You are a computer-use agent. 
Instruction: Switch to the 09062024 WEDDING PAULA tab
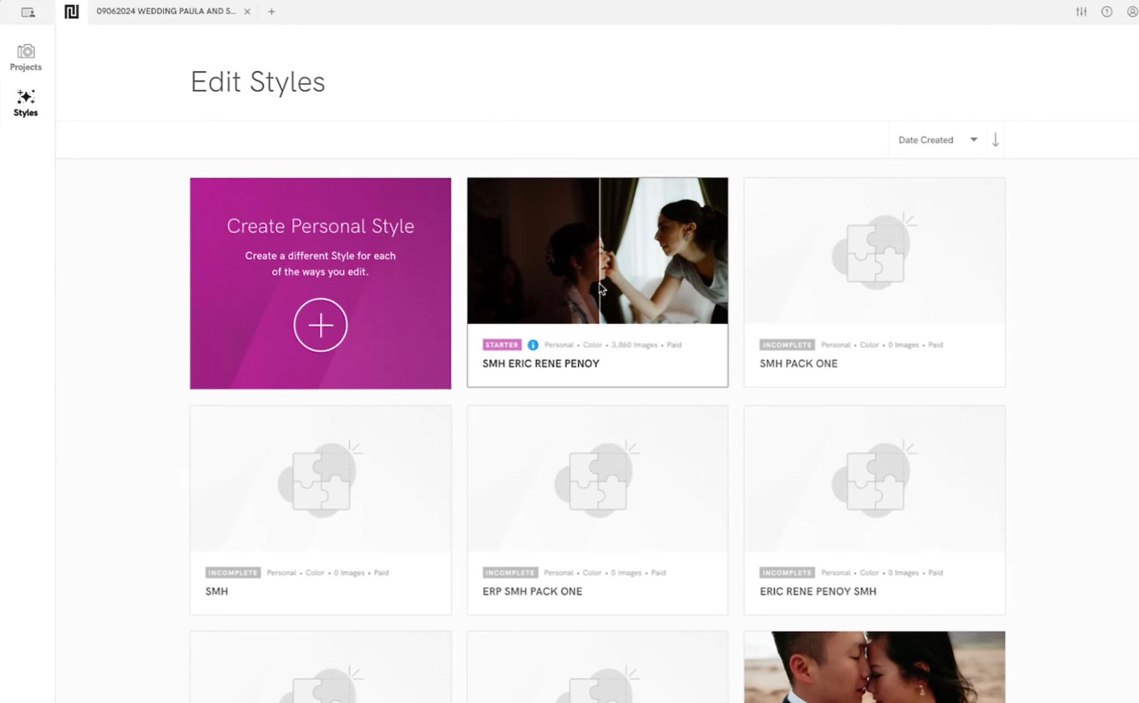[166, 11]
